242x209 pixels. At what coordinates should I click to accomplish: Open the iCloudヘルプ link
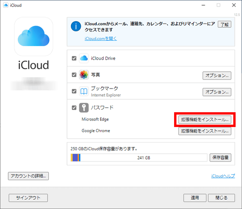223,176
